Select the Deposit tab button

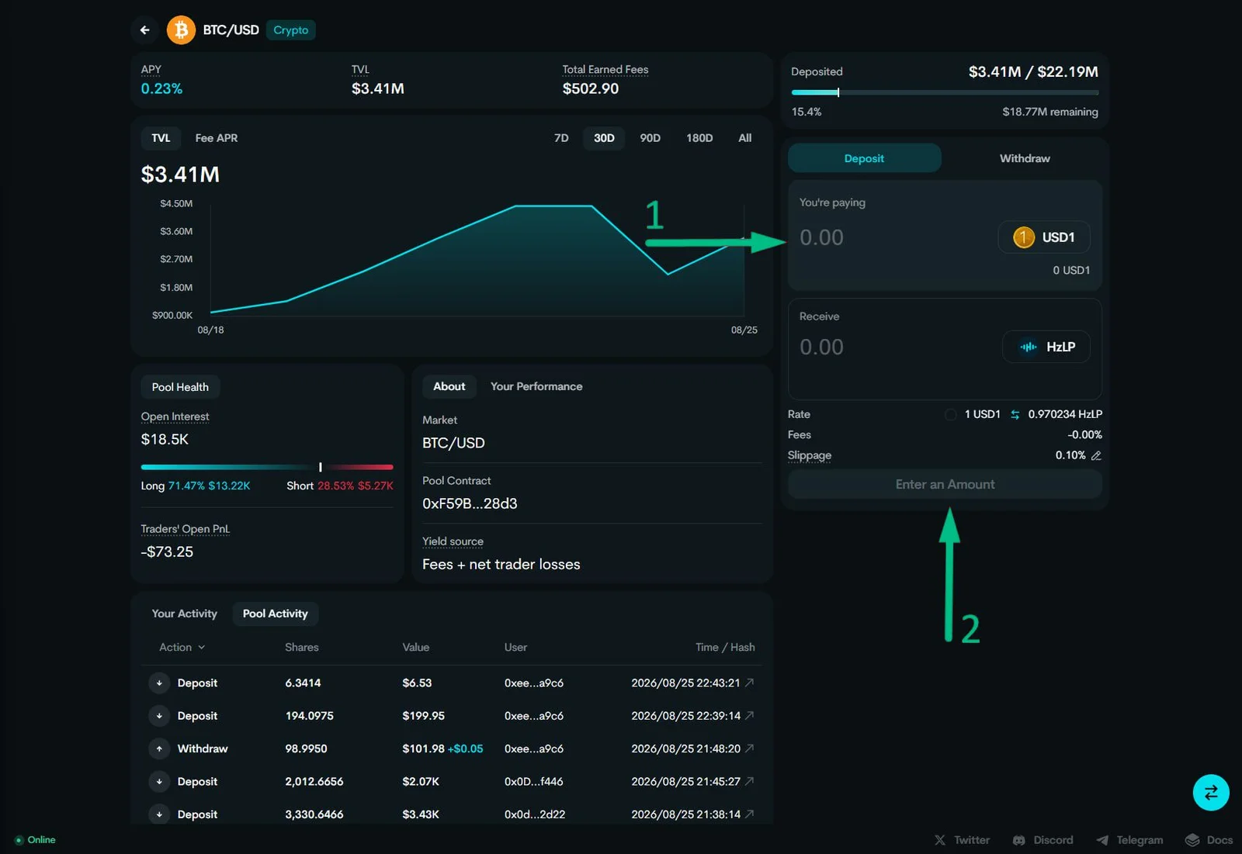(865, 158)
